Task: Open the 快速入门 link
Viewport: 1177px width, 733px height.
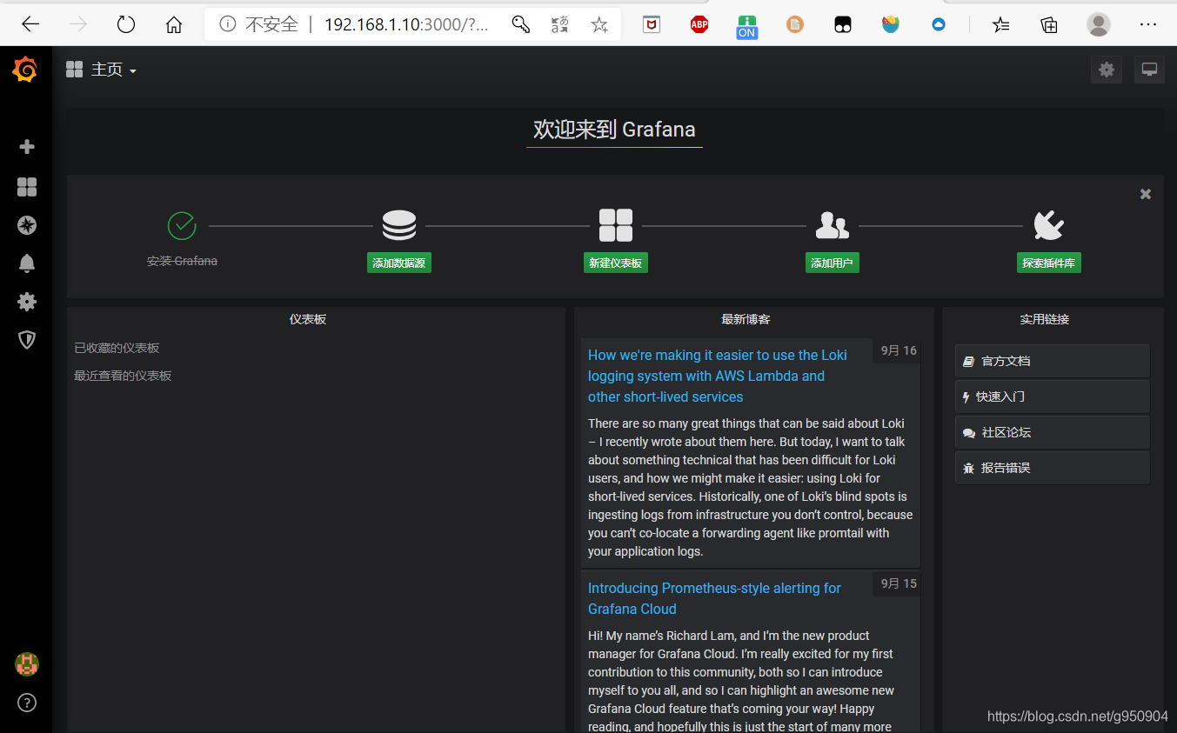Action: (1052, 396)
